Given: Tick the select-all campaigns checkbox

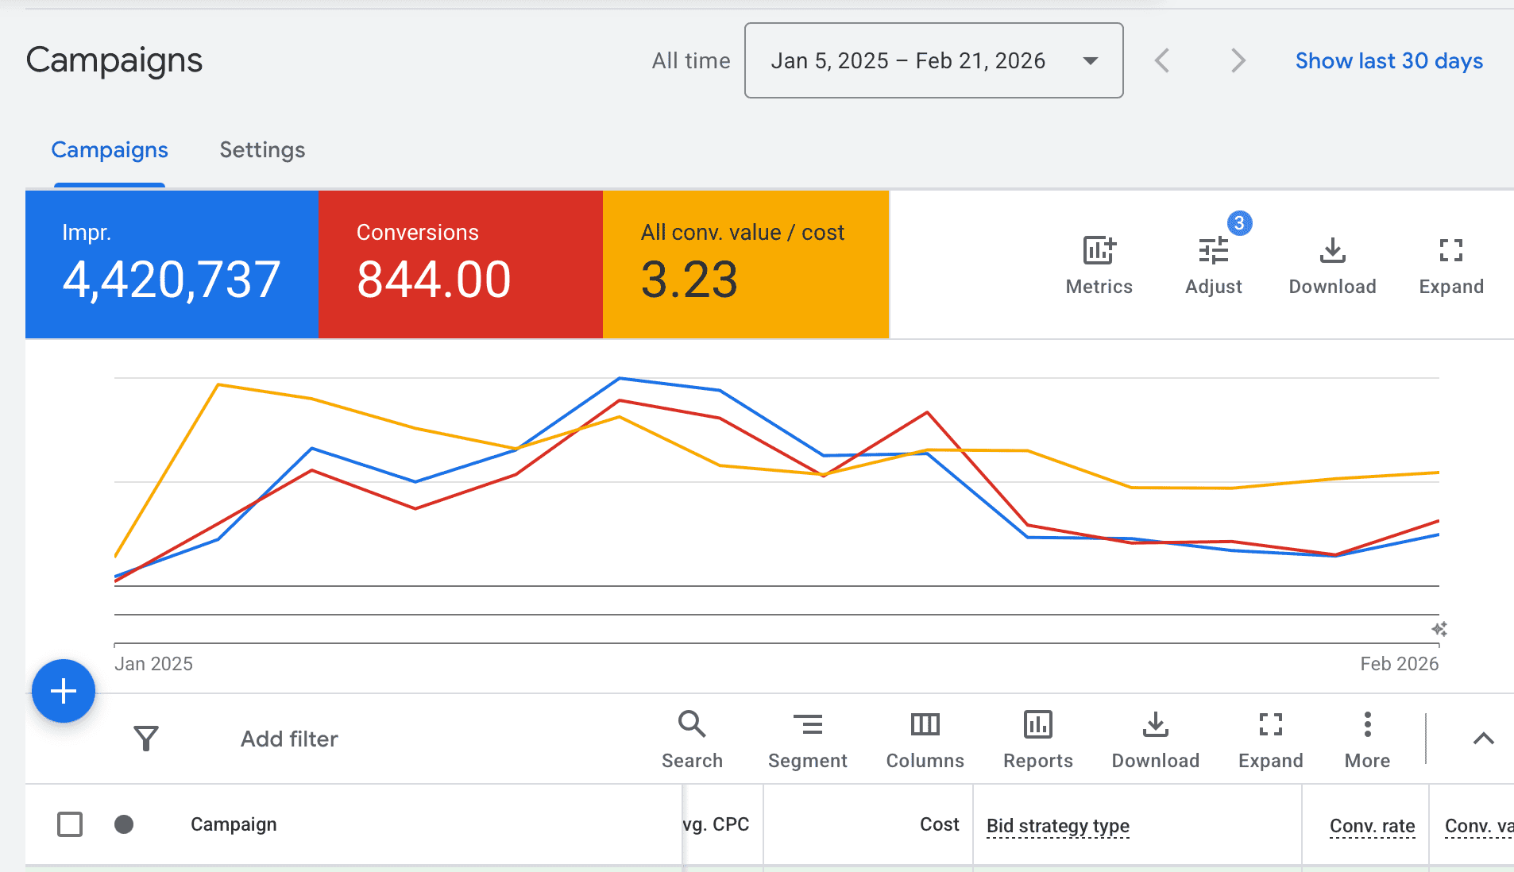Looking at the screenshot, I should (x=70, y=824).
